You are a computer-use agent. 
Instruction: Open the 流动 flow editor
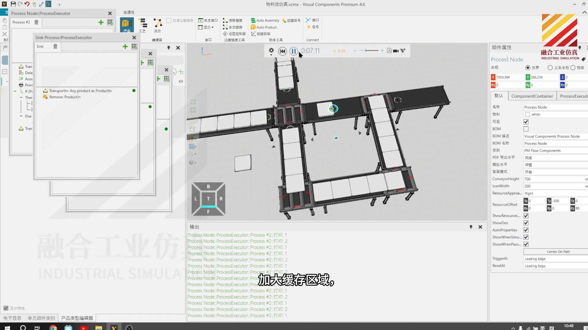157,25
